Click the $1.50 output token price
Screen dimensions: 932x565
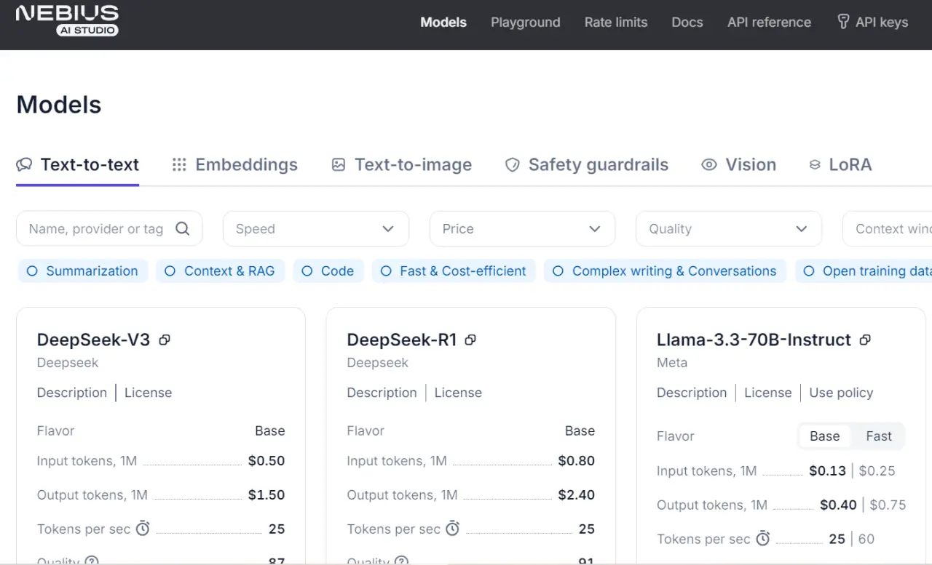tap(266, 495)
